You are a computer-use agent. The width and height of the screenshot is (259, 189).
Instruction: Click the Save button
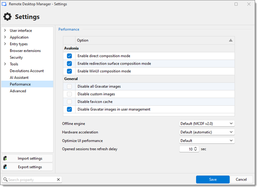coord(213,180)
